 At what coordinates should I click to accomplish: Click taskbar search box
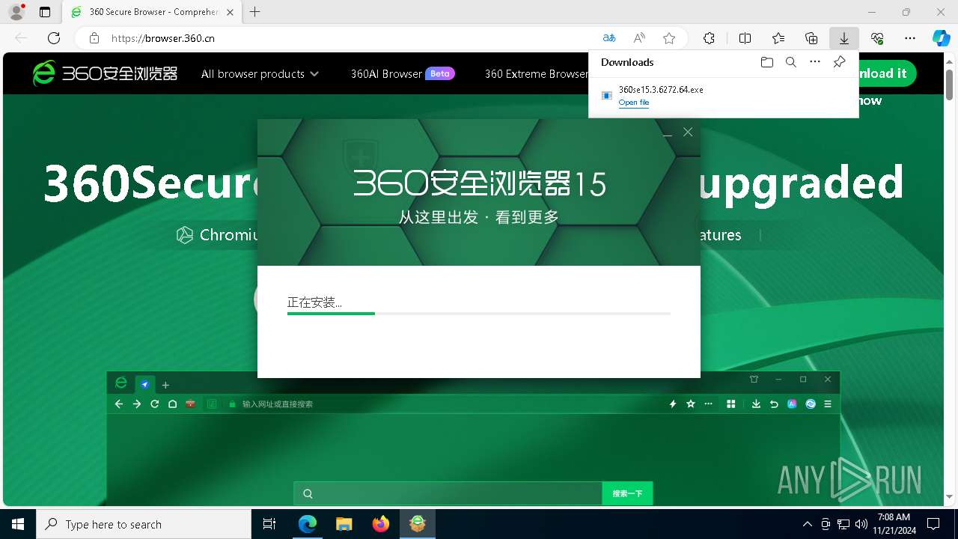(144, 524)
